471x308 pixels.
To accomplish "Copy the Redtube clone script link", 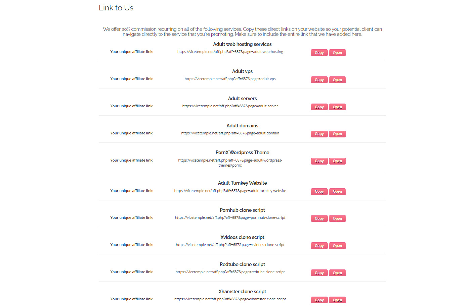I will (x=319, y=273).
